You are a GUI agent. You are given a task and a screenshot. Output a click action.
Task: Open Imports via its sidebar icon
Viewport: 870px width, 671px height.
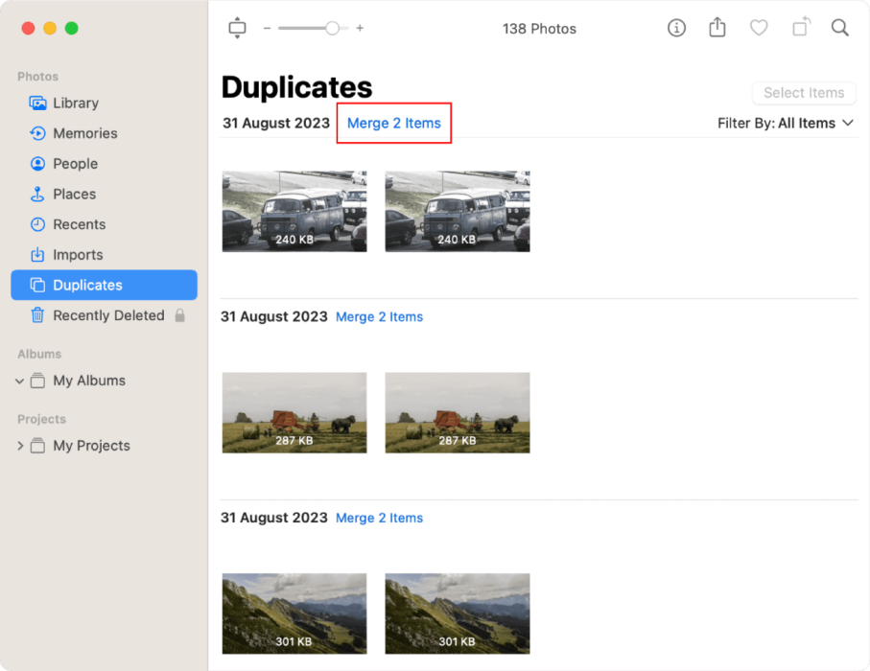coord(36,255)
